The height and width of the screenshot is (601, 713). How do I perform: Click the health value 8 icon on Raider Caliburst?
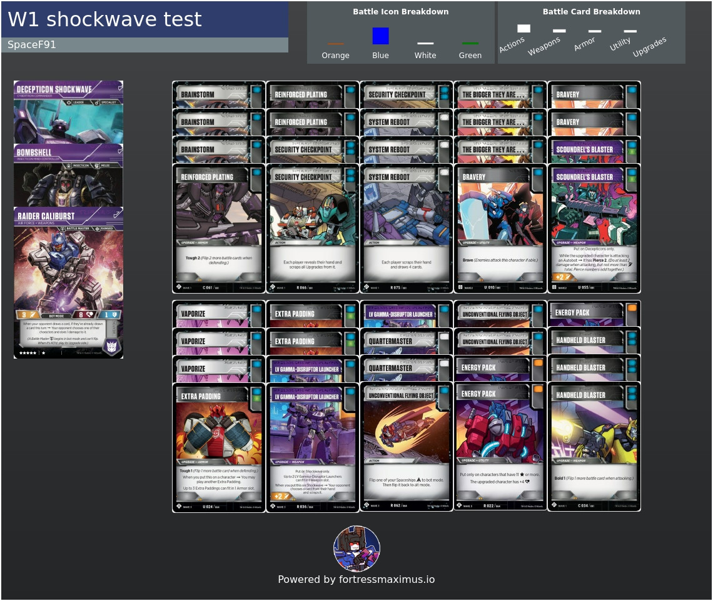coord(84,314)
